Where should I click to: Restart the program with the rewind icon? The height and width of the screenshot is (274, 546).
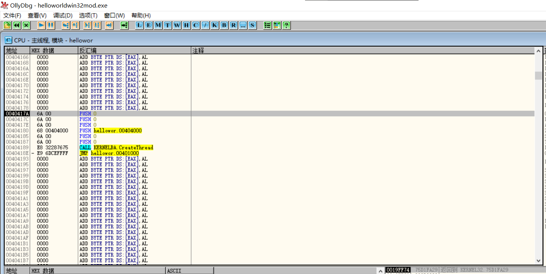point(17,25)
